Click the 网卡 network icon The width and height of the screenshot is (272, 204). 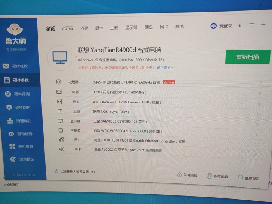61,139
